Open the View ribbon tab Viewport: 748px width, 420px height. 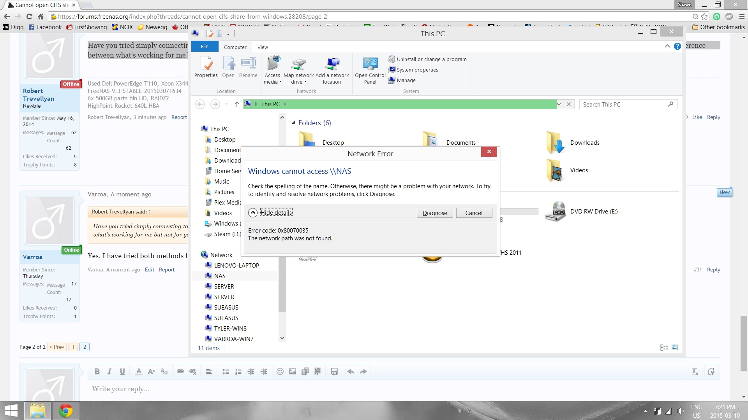(x=263, y=47)
